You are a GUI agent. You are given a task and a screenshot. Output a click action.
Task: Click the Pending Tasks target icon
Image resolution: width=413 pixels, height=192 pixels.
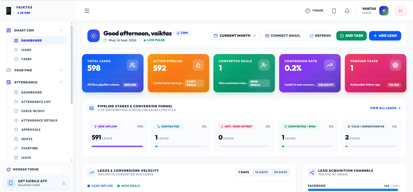coord(395,65)
